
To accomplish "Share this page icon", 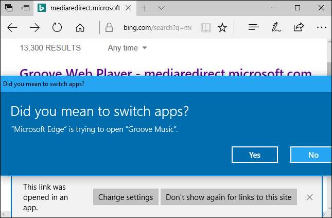I will (299, 27).
